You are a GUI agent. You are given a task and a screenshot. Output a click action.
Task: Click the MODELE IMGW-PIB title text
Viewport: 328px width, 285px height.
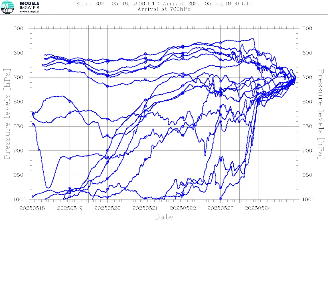[x=29, y=5]
